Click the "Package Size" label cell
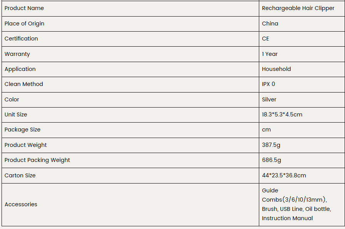Screen dimensions: 345x229 22,130
